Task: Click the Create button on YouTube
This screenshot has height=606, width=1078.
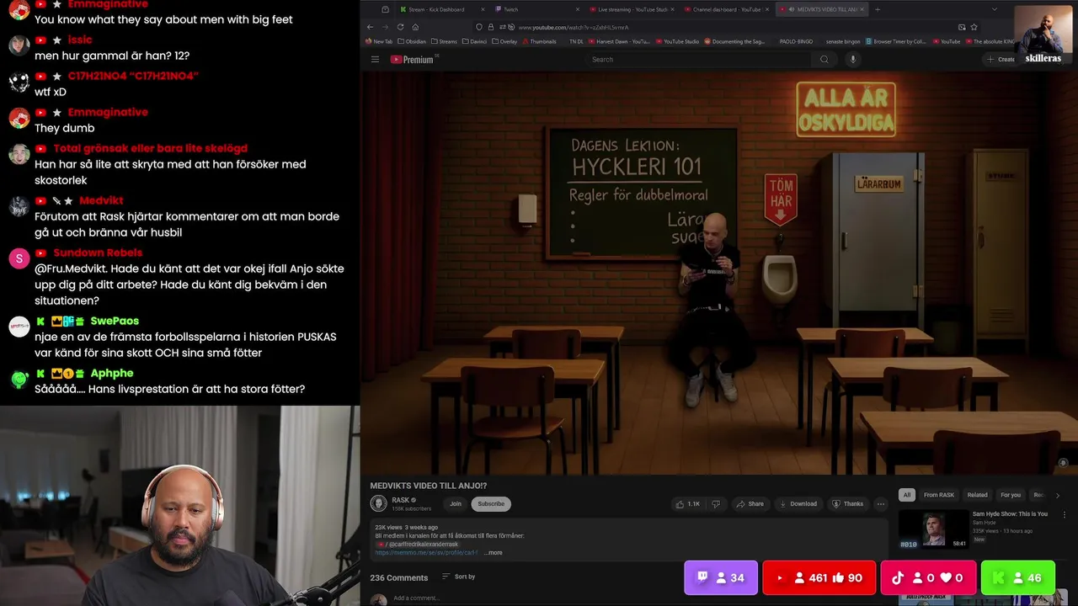Action: (1001, 59)
